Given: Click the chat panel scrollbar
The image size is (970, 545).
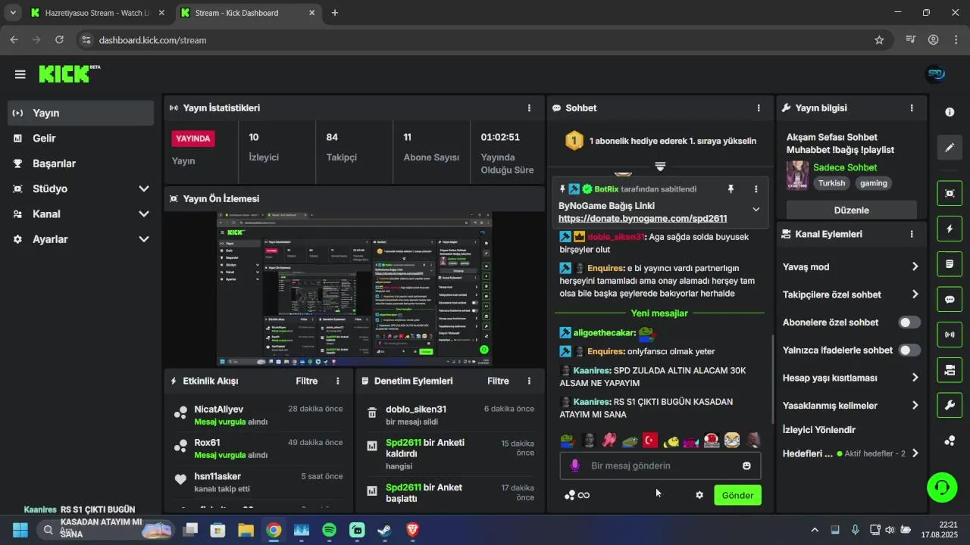Looking at the screenshot, I should (772, 378).
